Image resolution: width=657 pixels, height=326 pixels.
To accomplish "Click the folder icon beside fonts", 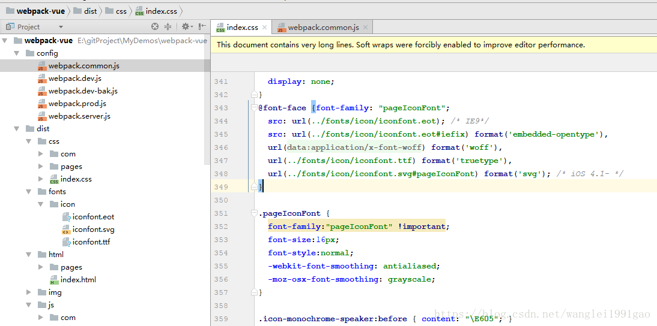I will (41, 191).
